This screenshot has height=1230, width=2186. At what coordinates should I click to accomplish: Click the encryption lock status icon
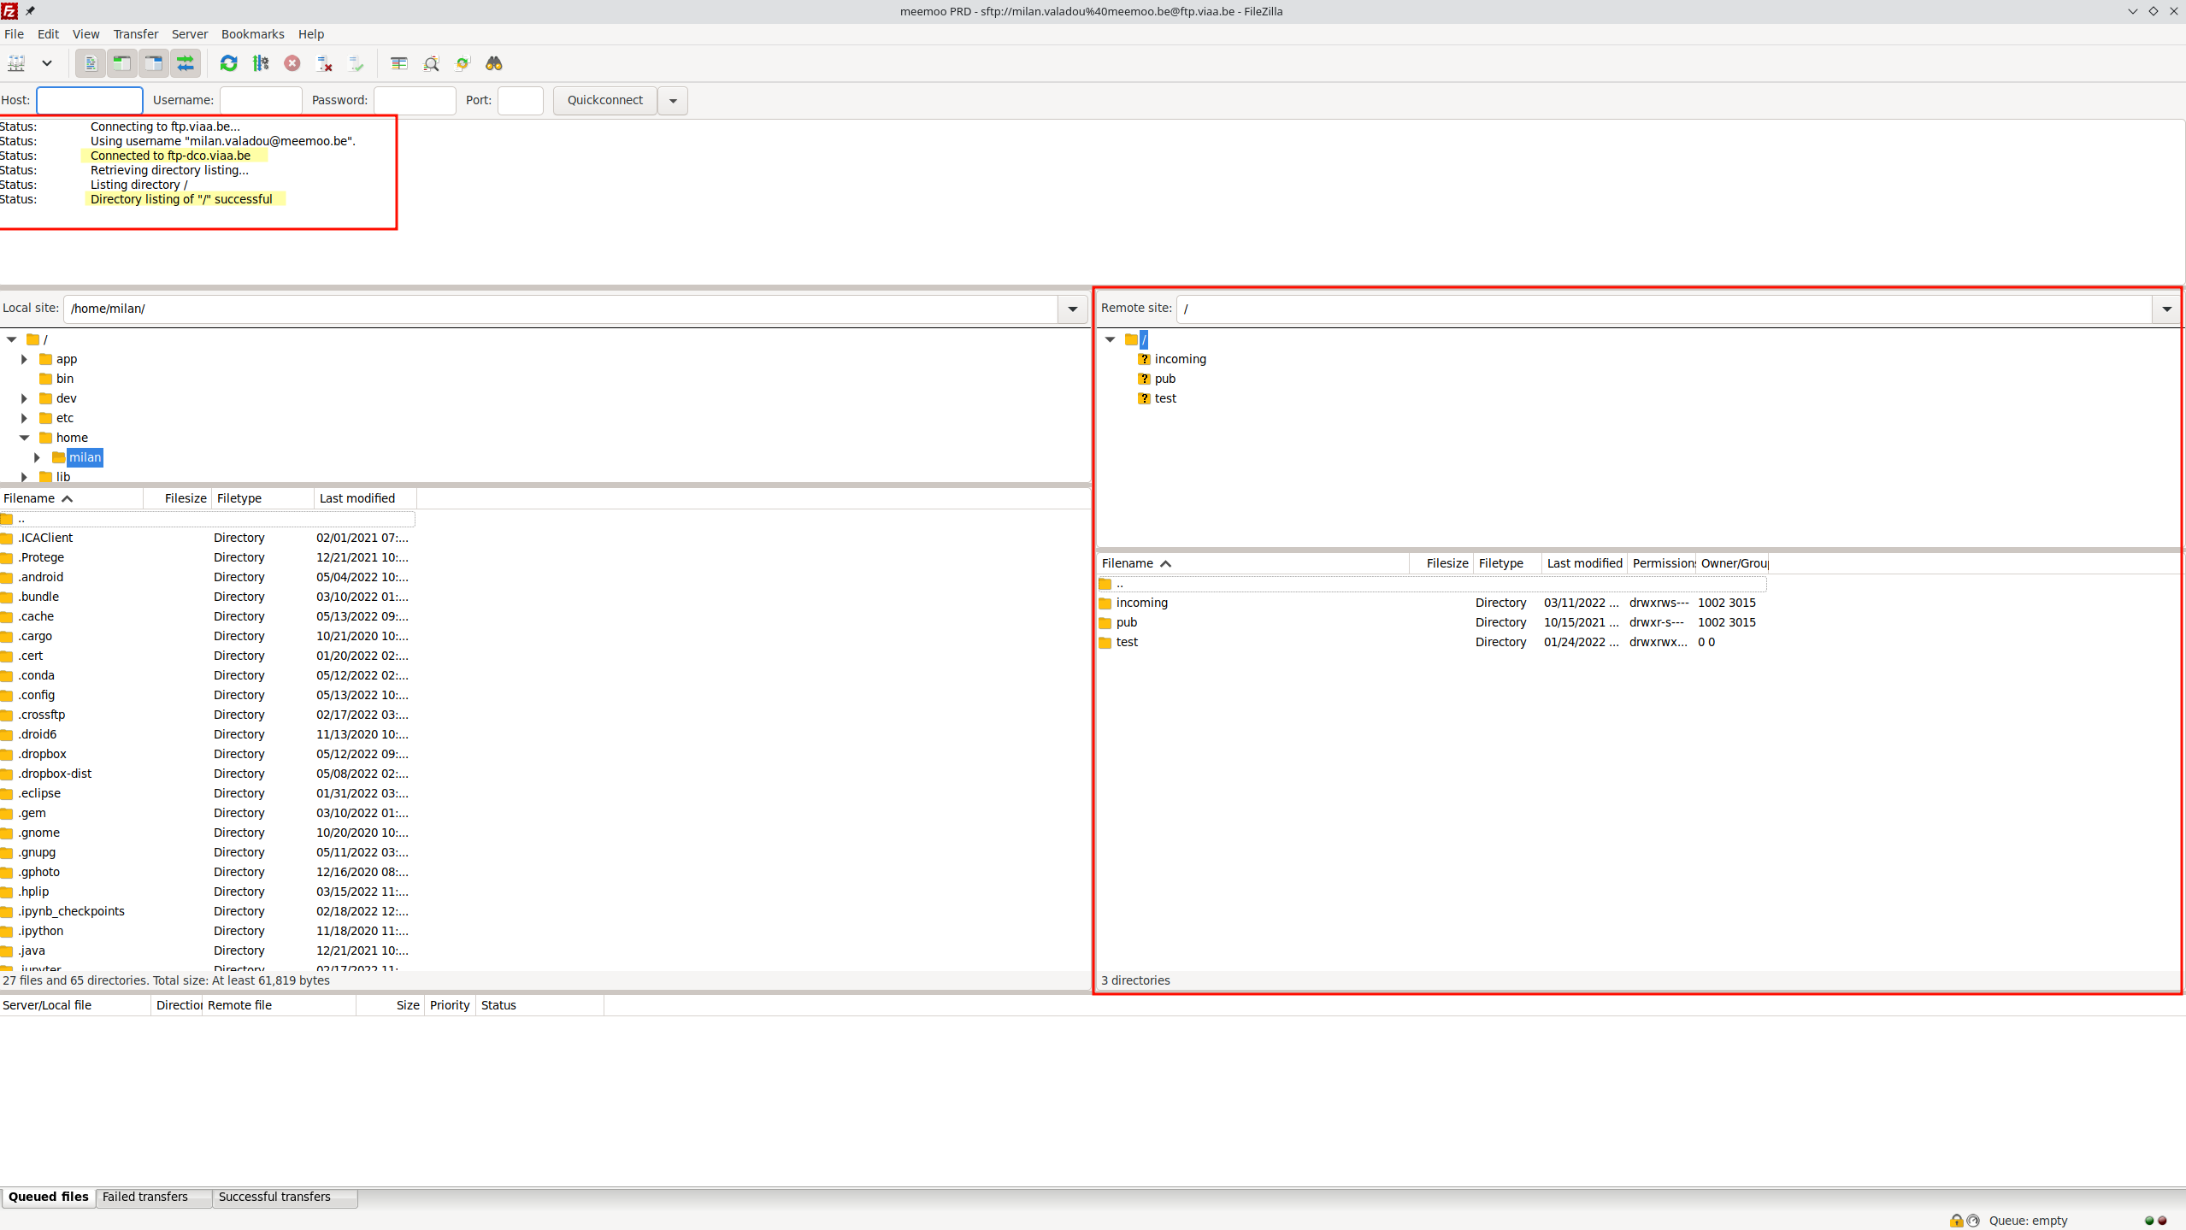(x=1956, y=1221)
